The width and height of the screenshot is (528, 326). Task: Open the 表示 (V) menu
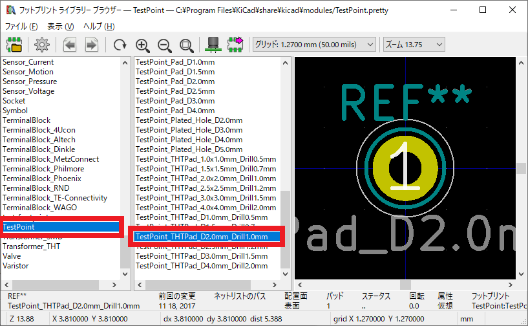click(x=60, y=27)
